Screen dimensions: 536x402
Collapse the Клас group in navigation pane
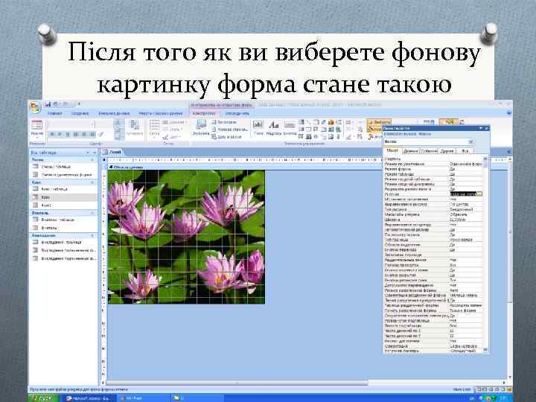92,182
